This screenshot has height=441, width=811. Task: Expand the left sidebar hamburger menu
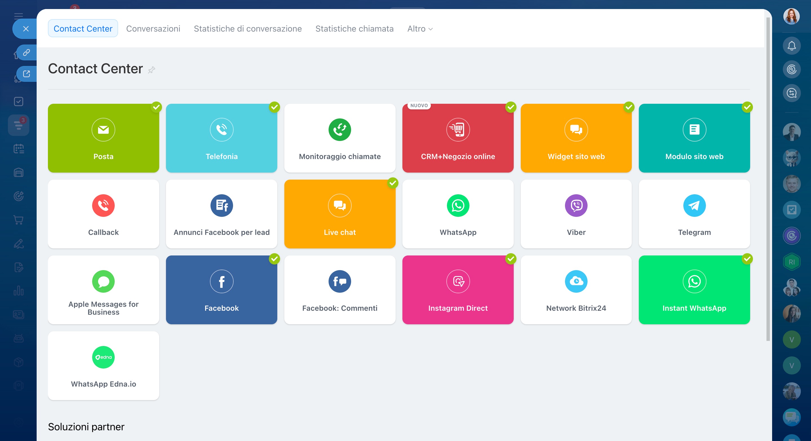(19, 16)
